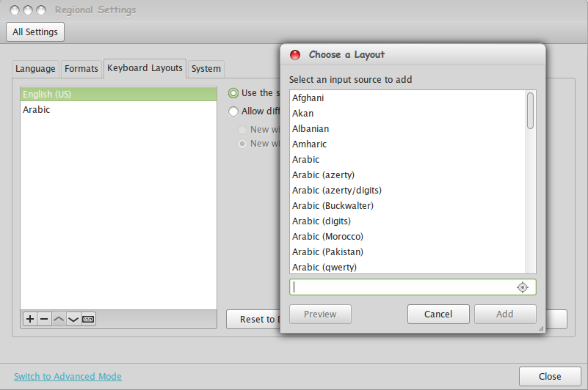Move selected layout up with arrow icon
The image size is (588, 390).
point(59,319)
